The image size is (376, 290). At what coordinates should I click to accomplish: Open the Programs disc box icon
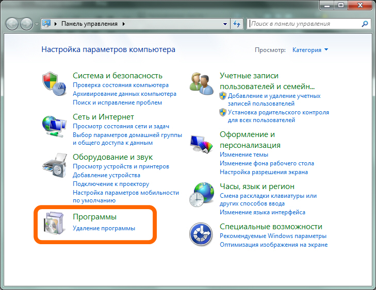[54, 223]
